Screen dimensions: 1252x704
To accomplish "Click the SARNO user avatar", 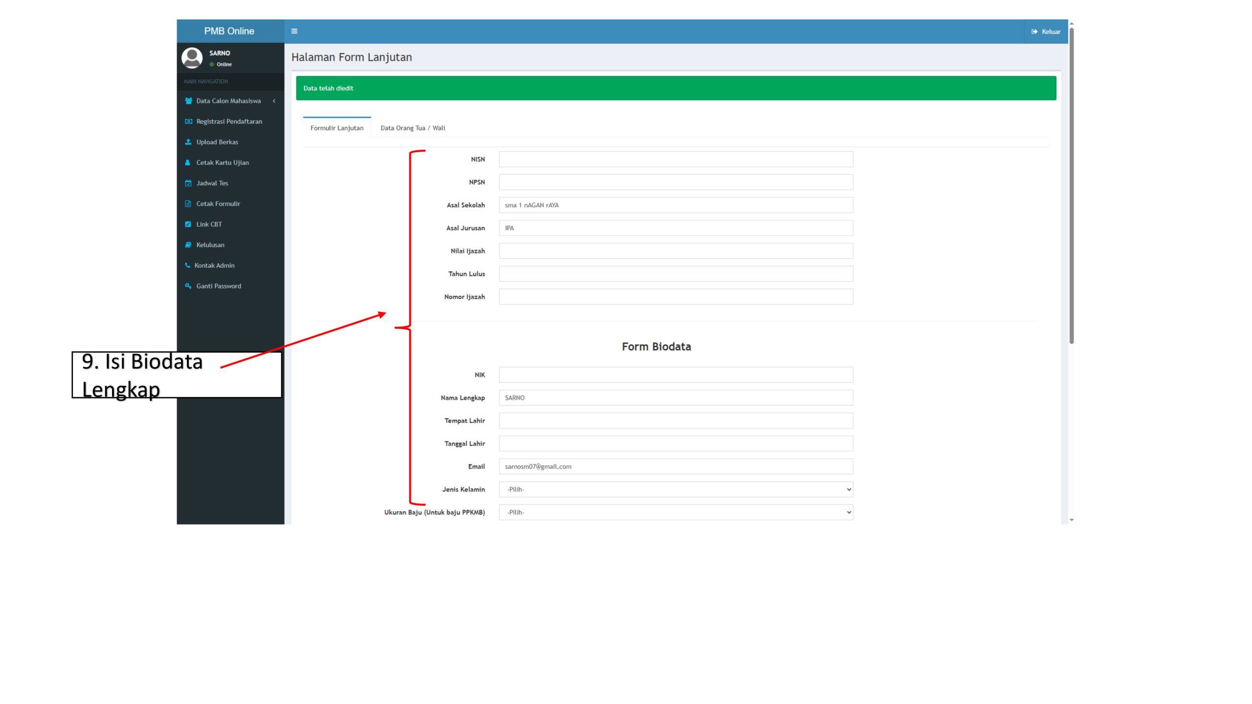I will coord(192,58).
